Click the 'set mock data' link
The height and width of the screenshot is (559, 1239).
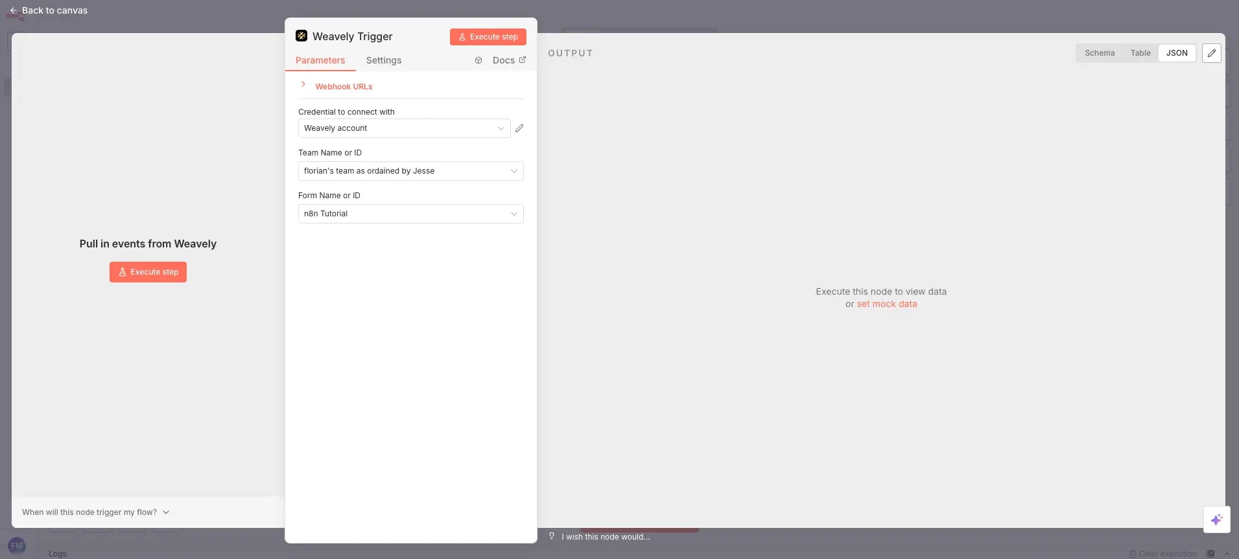pyautogui.click(x=887, y=304)
